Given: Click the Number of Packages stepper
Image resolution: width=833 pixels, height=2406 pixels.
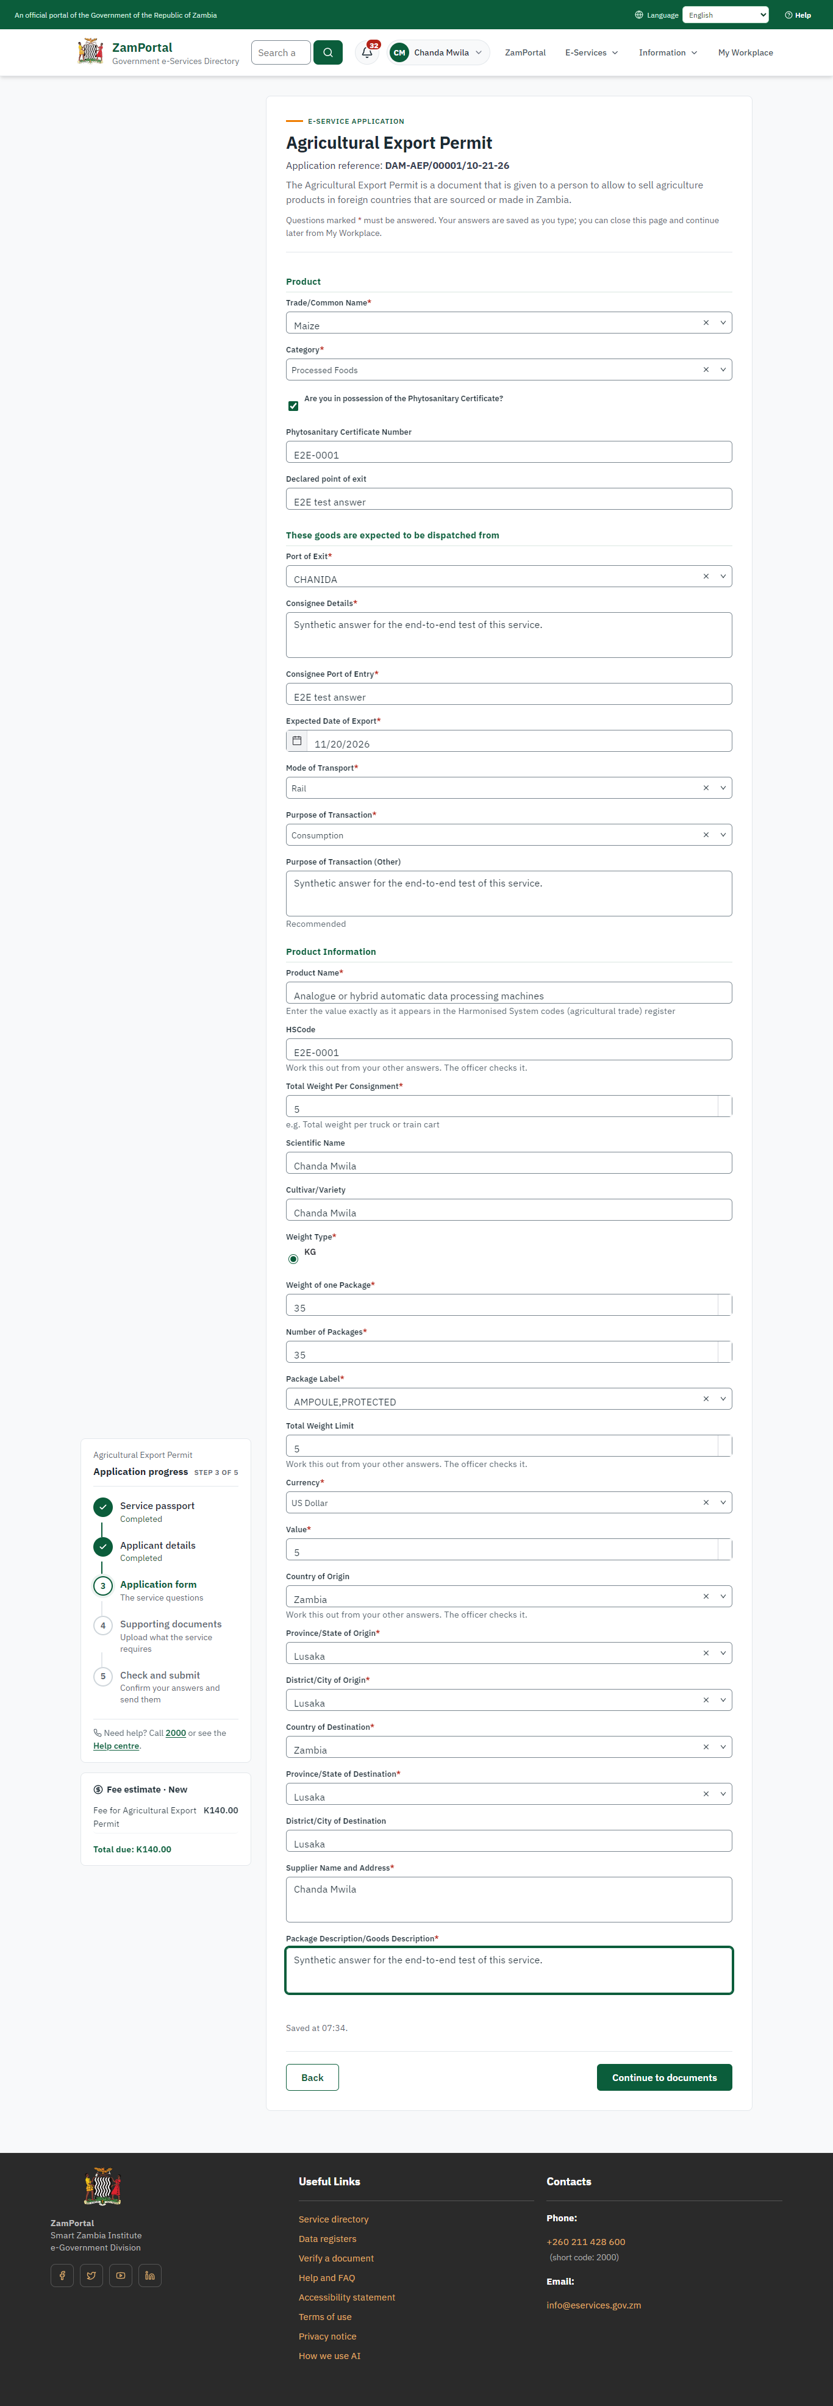Looking at the screenshot, I should [724, 1352].
